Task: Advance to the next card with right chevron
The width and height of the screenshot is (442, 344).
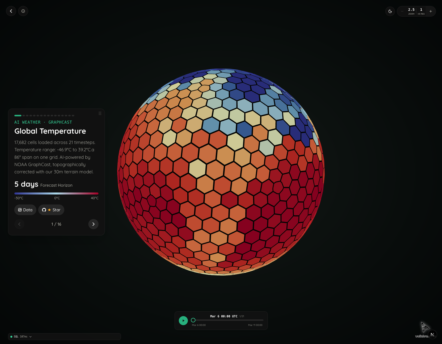Action: (x=93, y=224)
